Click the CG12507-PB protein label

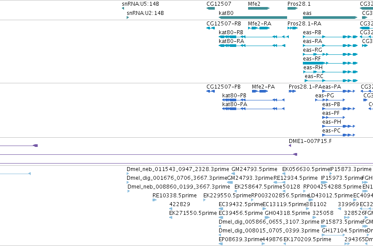tap(224, 87)
